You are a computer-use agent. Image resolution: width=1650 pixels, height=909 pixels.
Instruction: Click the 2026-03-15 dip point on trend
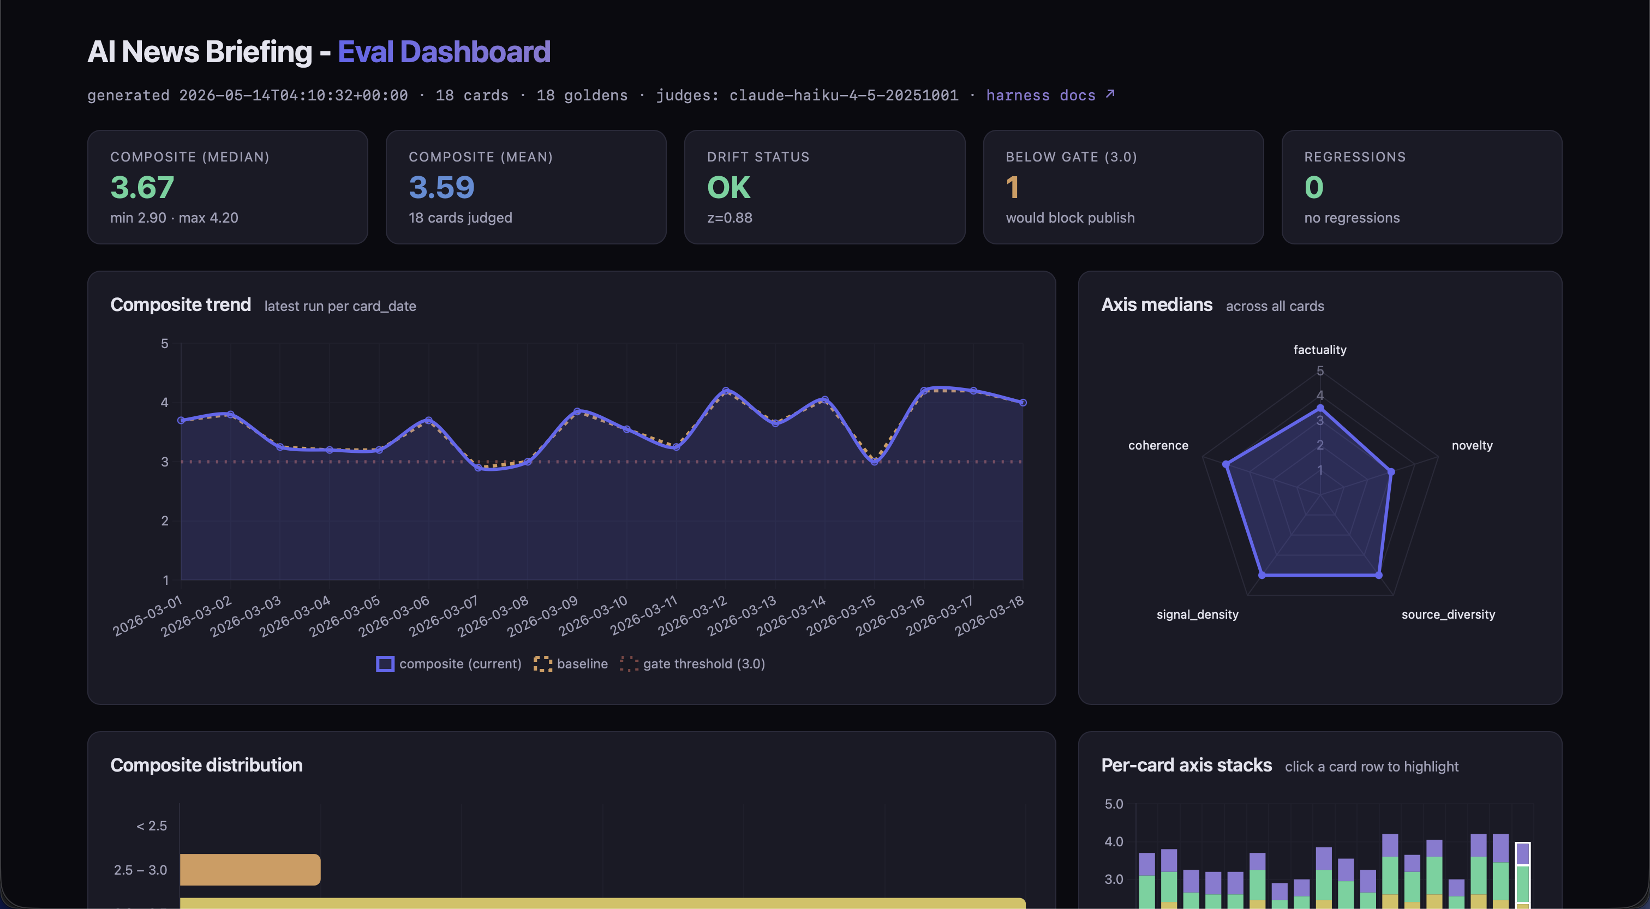pos(874,462)
